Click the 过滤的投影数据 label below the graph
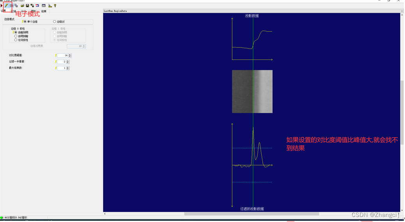The height and width of the screenshot is (222, 405). coord(252,209)
